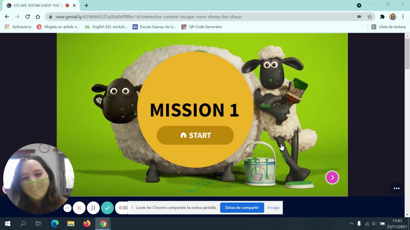
Task: Open QR Code Generator bookmark
Action: (x=202, y=27)
